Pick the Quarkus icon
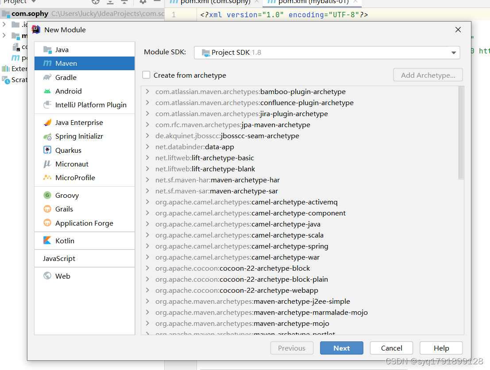Viewport: 490px width, 370px height. pos(47,150)
